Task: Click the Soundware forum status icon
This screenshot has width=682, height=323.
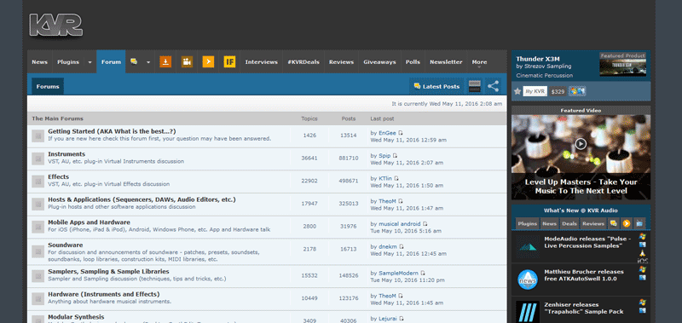Action: point(38,251)
